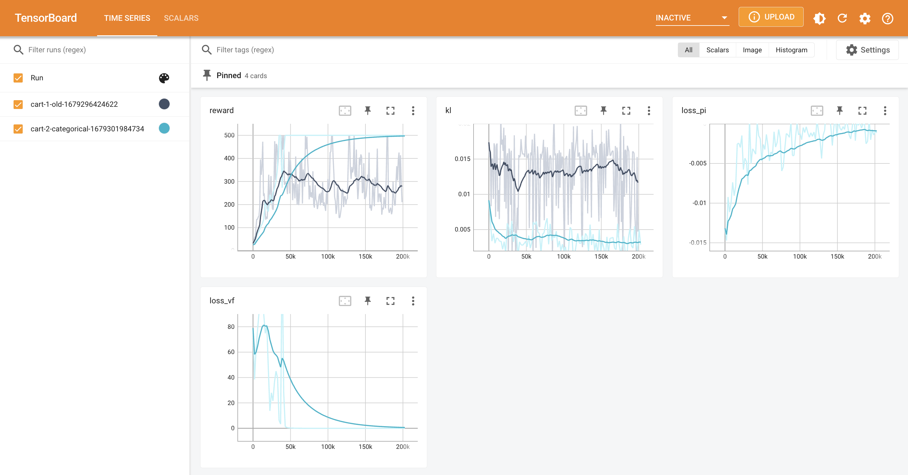Toggle dark mode brightness icon

pyautogui.click(x=819, y=18)
